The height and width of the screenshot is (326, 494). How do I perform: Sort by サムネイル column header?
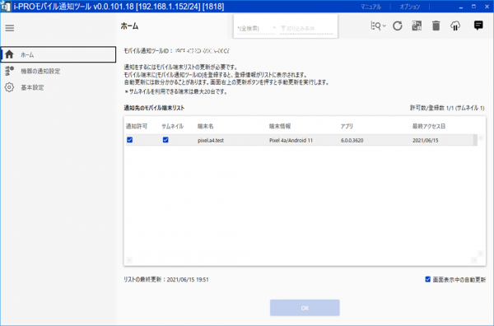[172, 126]
